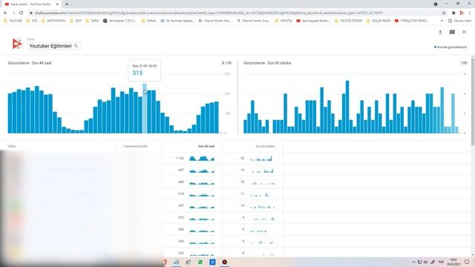
Task: Click the taskbar clock and date
Action: click(x=453, y=262)
